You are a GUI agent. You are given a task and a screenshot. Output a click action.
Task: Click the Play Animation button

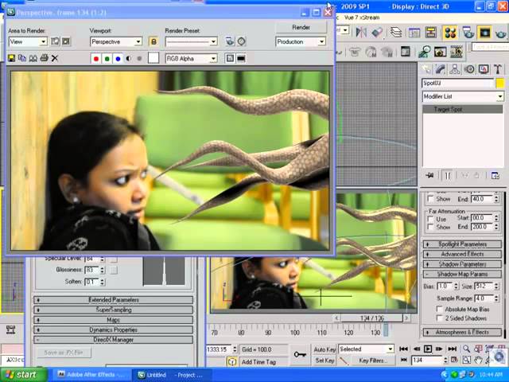pyautogui.click(x=428, y=349)
